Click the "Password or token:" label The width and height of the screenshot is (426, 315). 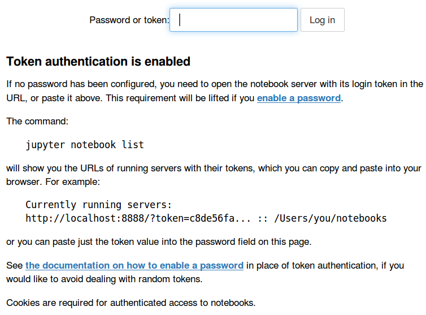pyautogui.click(x=129, y=20)
